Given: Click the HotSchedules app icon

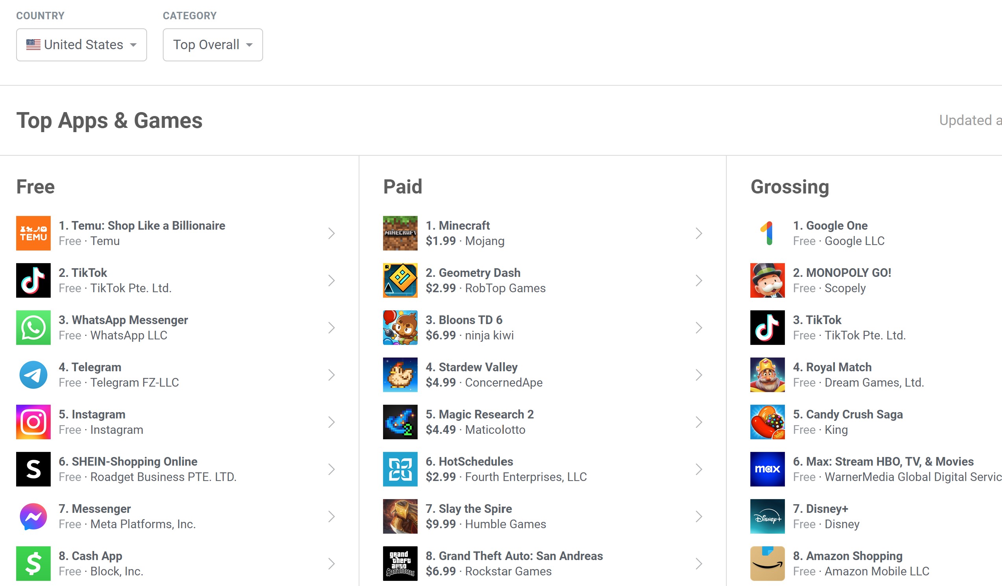Looking at the screenshot, I should click(400, 469).
